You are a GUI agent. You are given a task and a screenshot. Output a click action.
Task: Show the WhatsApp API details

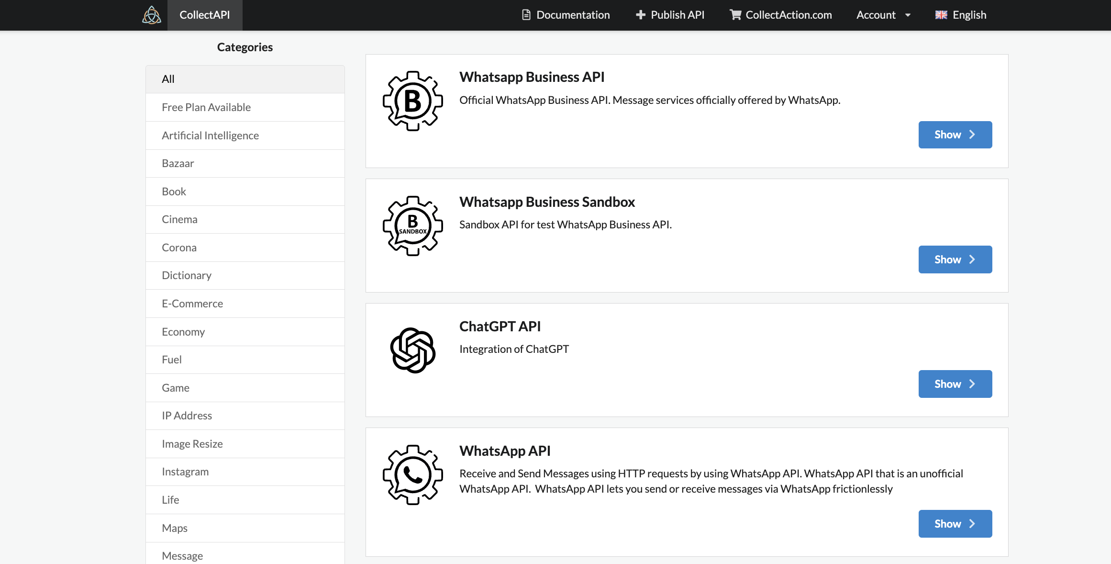[x=955, y=524]
